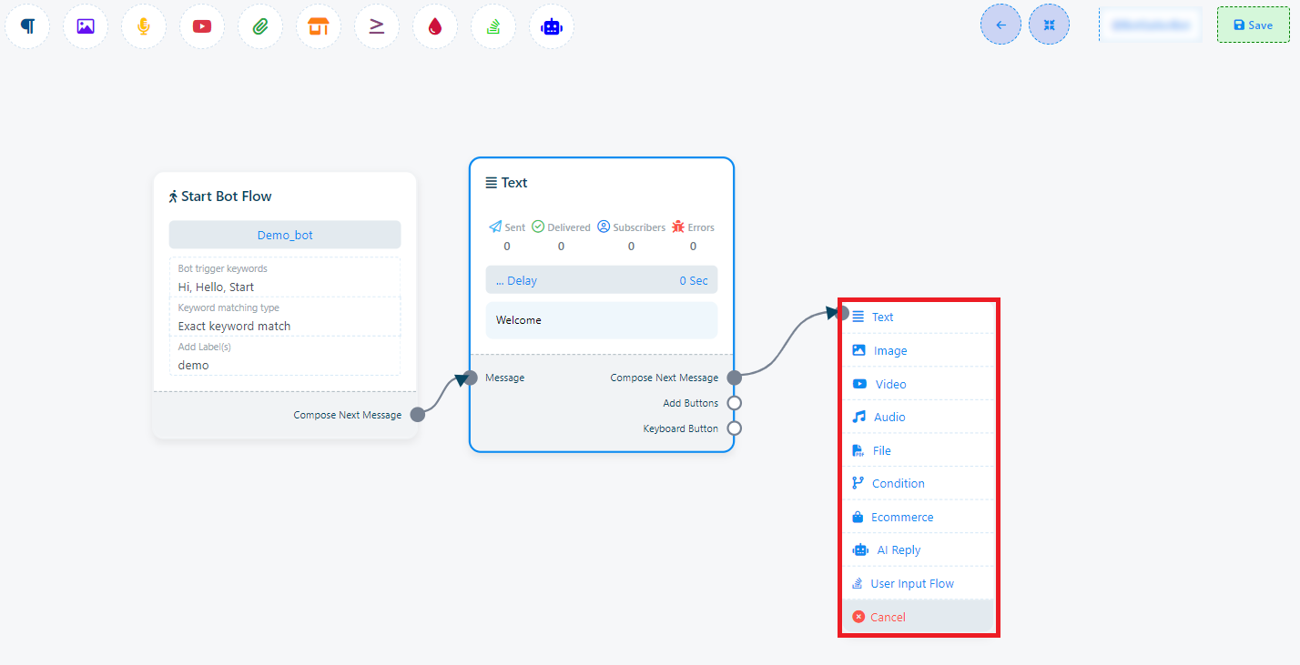Choose Image from the node menu

point(889,350)
